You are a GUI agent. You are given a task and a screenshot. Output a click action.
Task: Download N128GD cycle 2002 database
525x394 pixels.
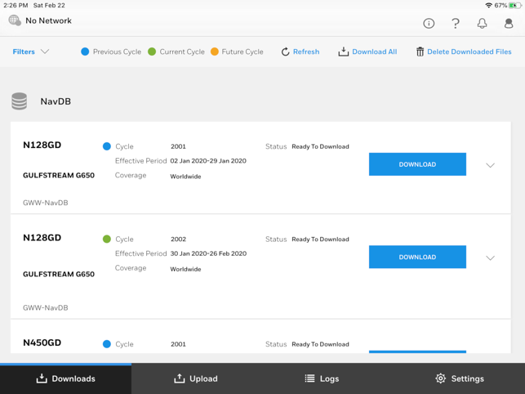pyautogui.click(x=417, y=257)
